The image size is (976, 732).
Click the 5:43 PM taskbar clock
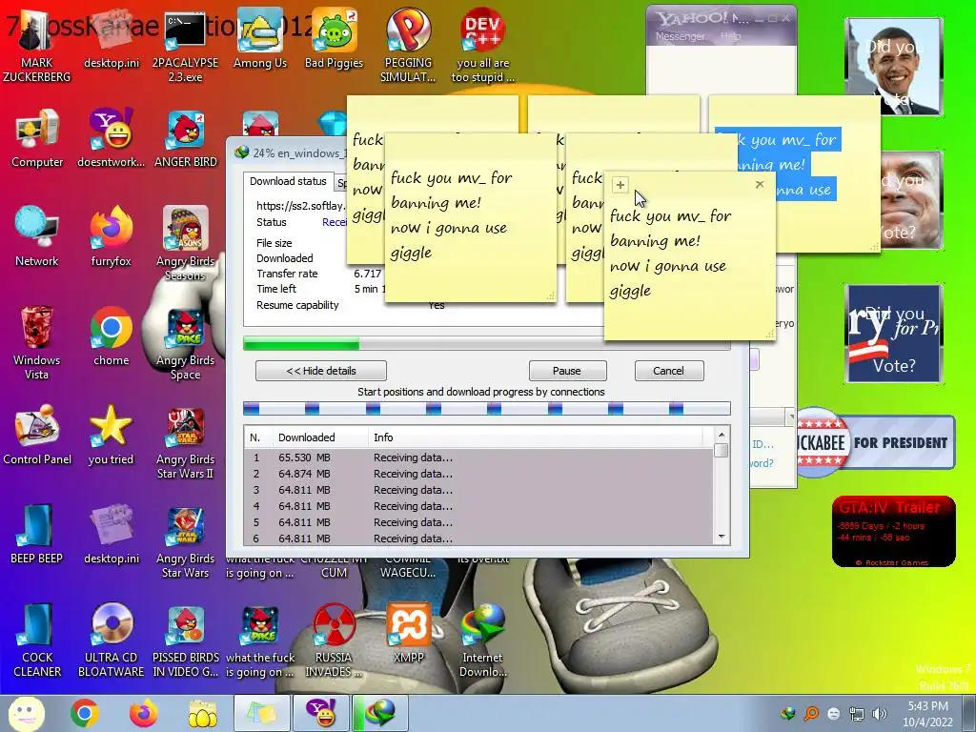pyautogui.click(x=927, y=713)
